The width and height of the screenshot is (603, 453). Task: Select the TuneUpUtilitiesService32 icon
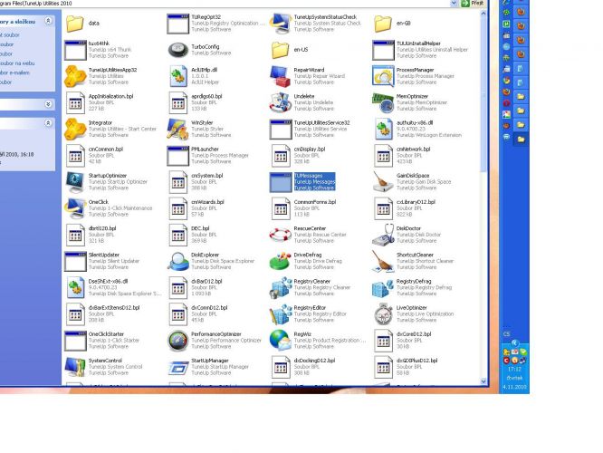point(281,130)
